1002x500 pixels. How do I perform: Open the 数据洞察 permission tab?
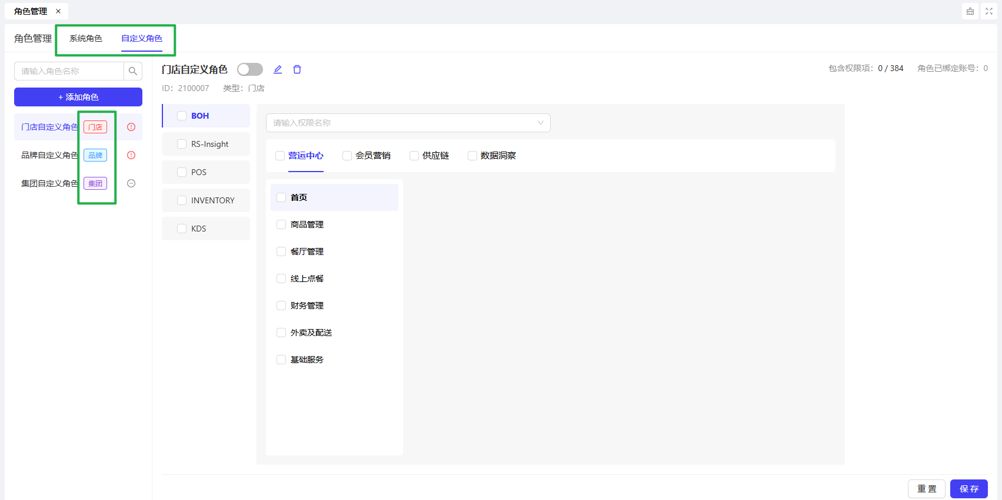[498, 156]
